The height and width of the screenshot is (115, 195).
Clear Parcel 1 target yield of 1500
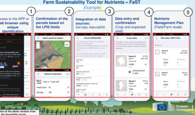pyautogui.click(x=146, y=89)
